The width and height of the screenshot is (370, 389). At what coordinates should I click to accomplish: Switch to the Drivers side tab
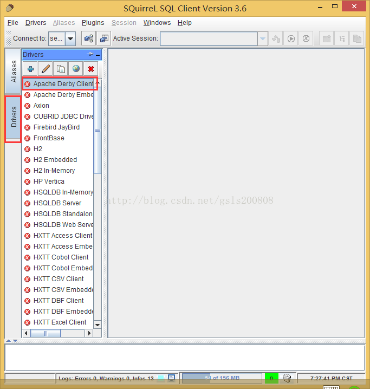[14, 117]
